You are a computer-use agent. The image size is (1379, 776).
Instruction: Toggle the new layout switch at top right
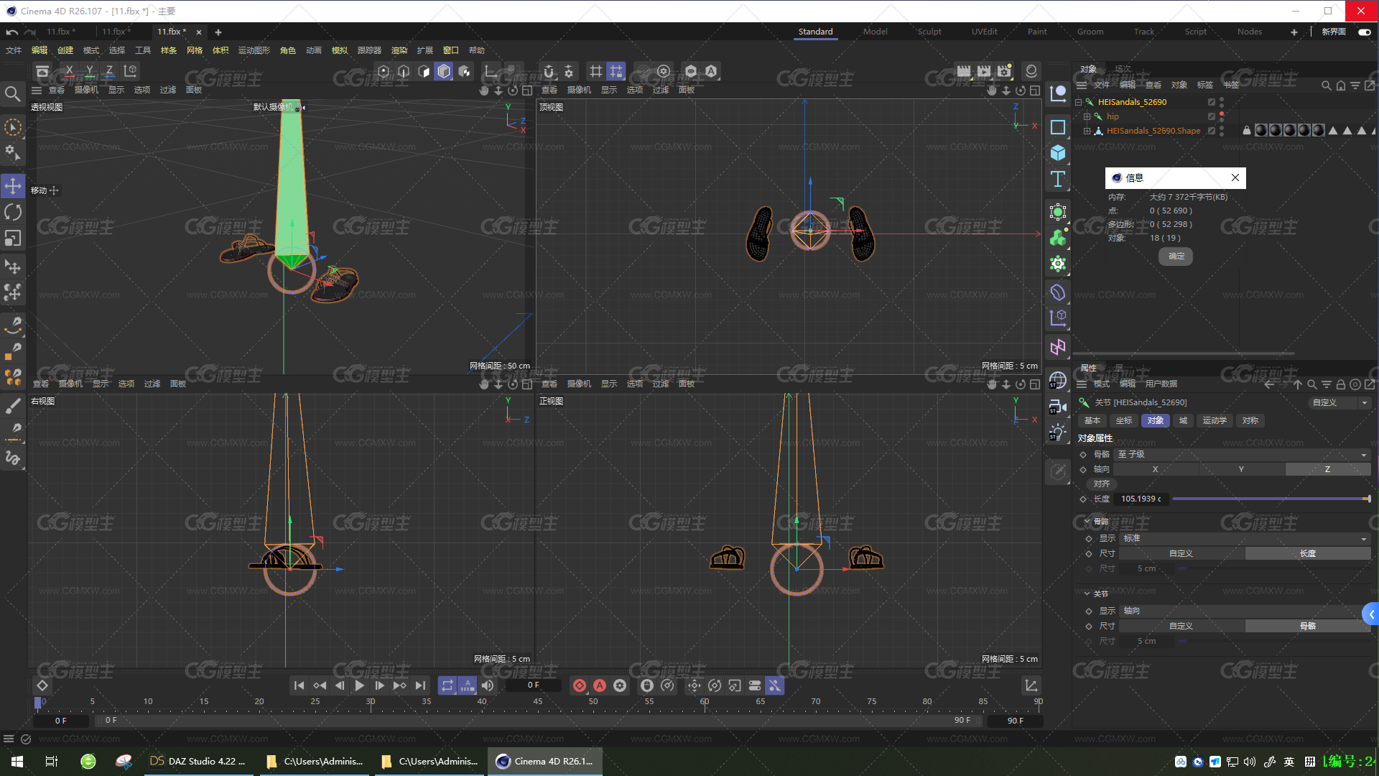click(1364, 32)
